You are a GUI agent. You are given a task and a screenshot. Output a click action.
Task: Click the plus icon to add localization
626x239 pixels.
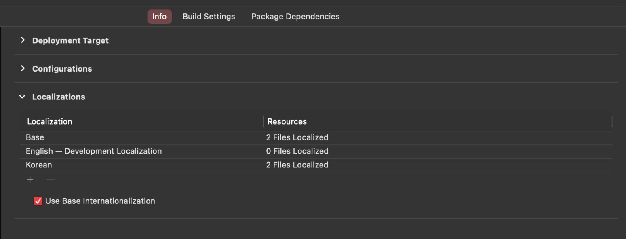(30, 180)
